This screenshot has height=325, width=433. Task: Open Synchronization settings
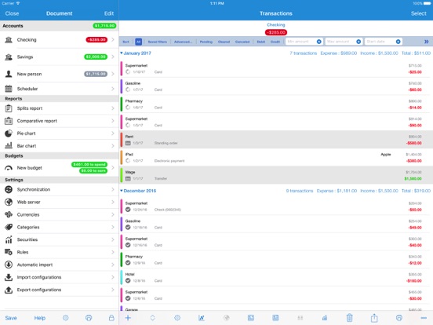point(60,190)
